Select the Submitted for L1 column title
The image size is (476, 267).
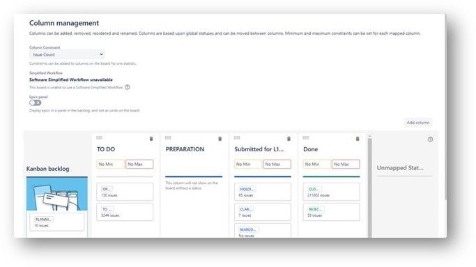259,149
